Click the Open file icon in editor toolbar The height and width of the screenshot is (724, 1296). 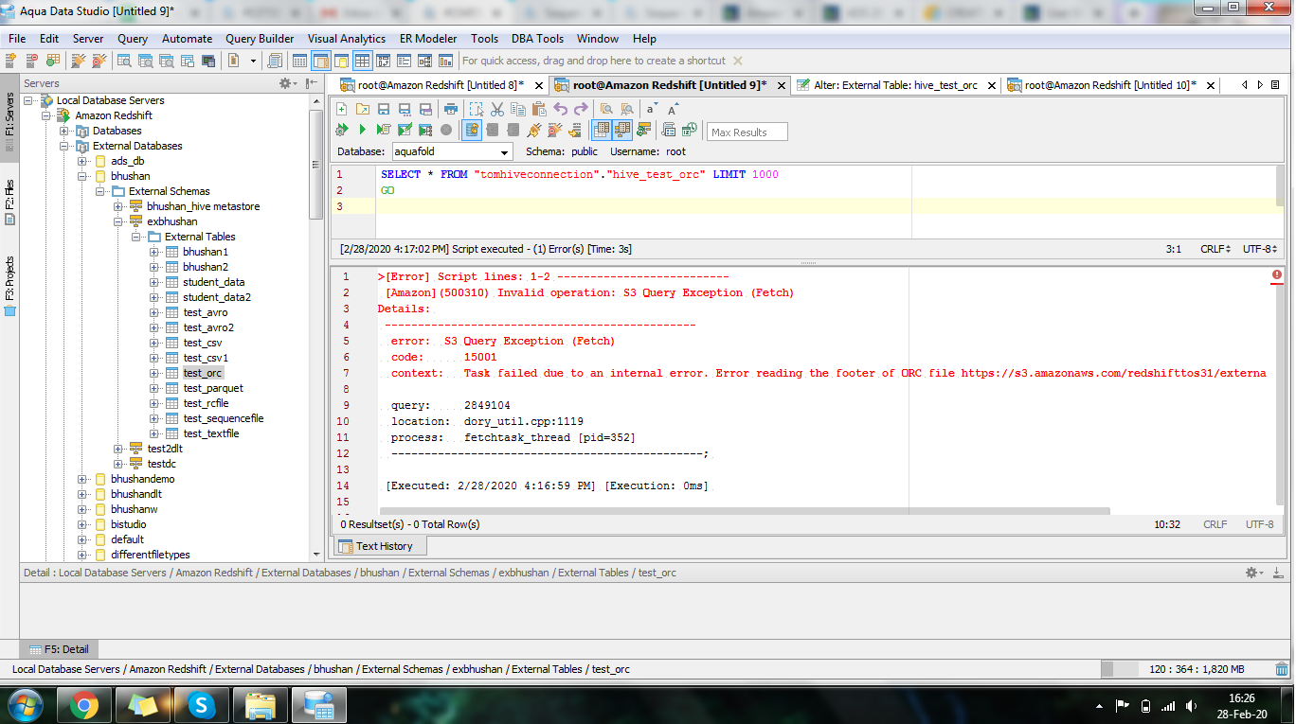tap(363, 109)
